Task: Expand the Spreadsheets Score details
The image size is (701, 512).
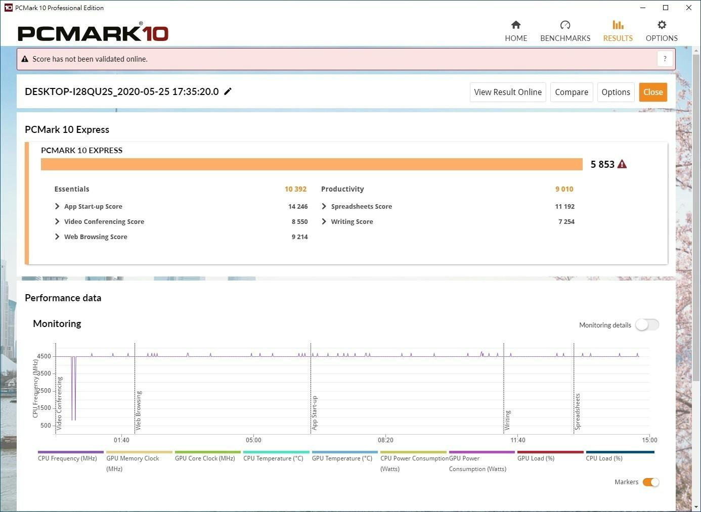Action: tap(324, 206)
